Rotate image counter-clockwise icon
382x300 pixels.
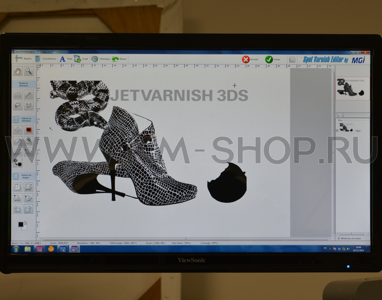coord(18,209)
